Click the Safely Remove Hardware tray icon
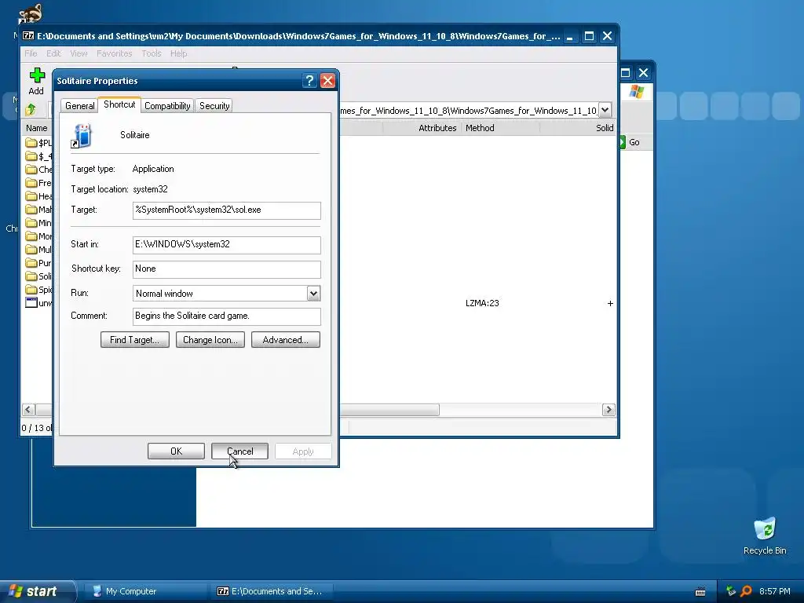The image size is (804, 603). [x=731, y=591]
